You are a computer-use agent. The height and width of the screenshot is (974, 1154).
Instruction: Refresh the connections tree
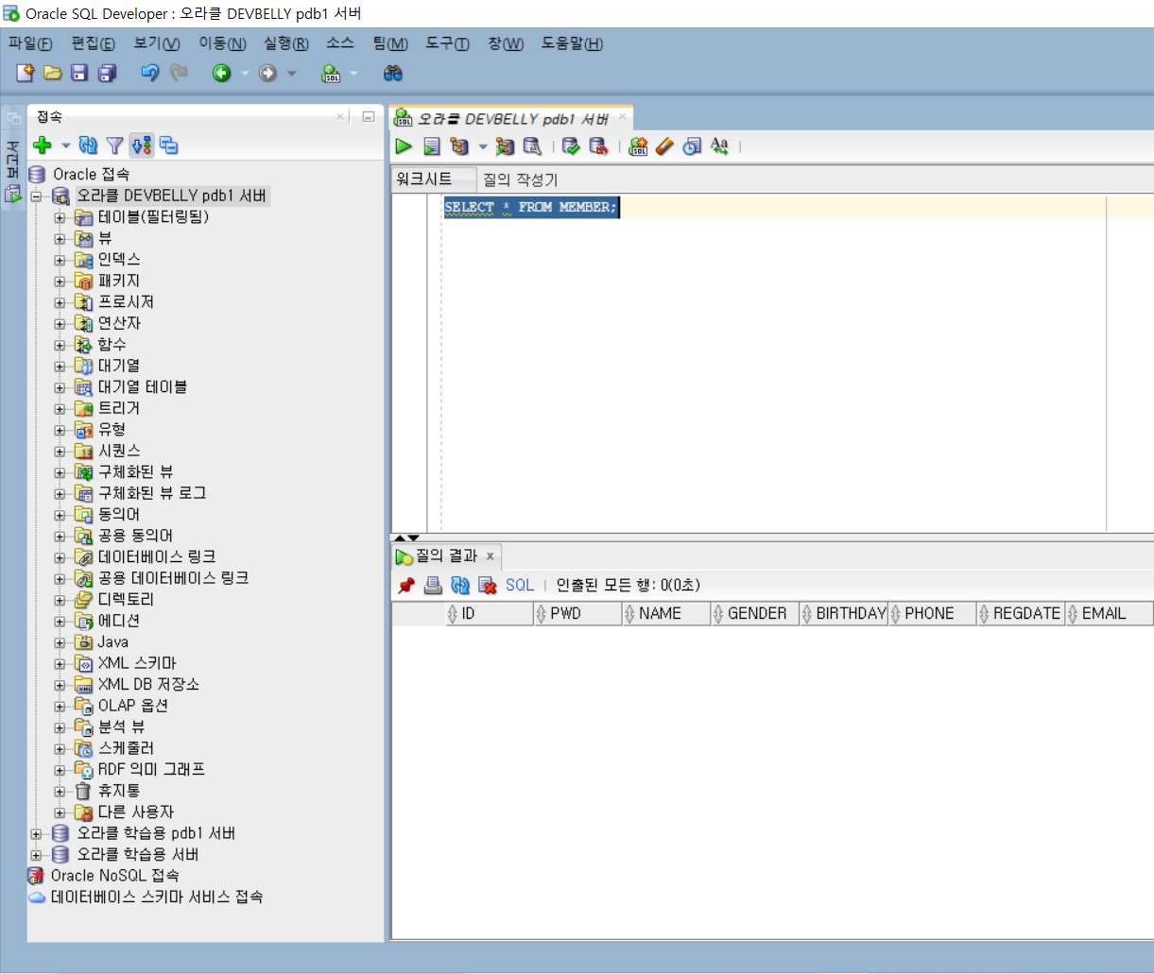[88, 145]
